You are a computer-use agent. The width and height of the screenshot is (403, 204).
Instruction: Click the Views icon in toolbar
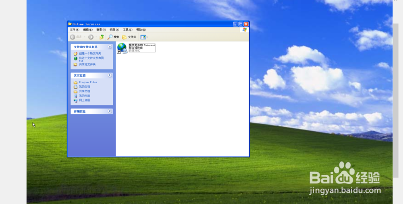[143, 37]
